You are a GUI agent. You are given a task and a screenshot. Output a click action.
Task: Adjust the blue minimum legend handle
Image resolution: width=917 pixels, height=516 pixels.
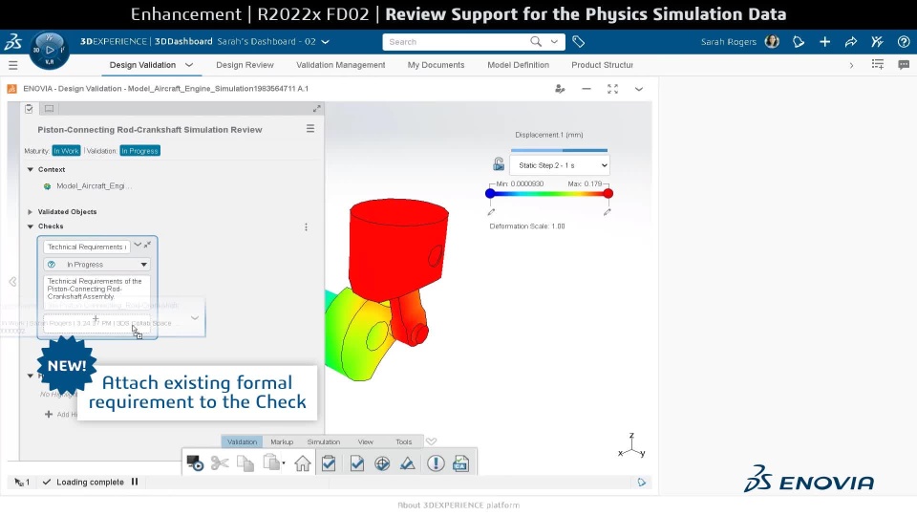pos(490,193)
